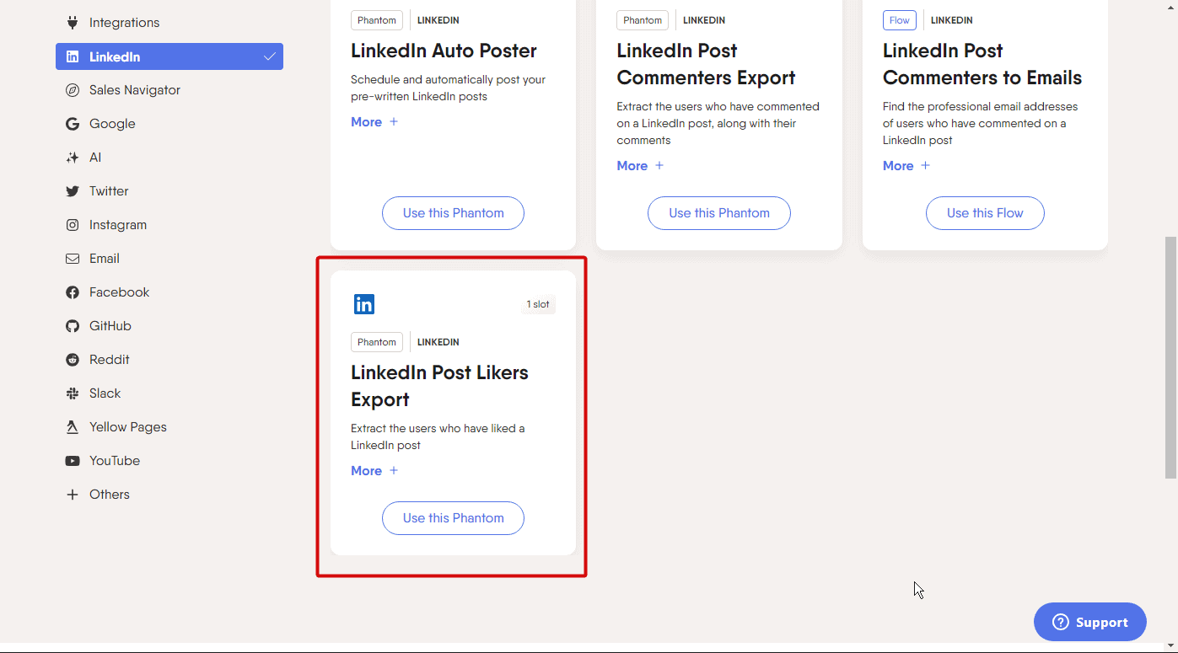This screenshot has height=653, width=1178.
Task: Click the Integrations plug icon
Action: point(73,23)
